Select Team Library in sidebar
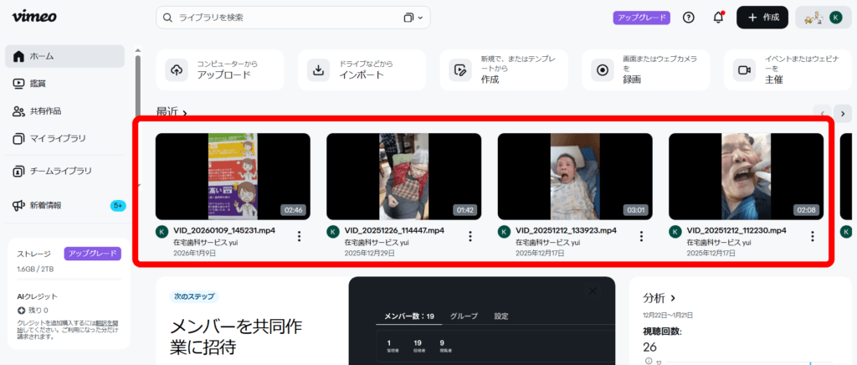Screen dimensions: 857x365 pyautogui.click(x=60, y=171)
